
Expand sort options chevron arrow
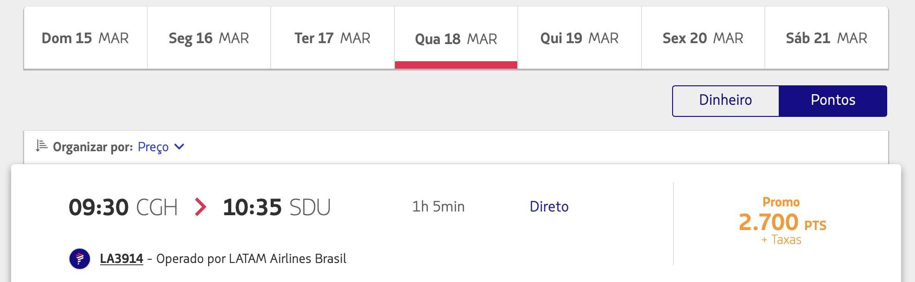coord(179,147)
